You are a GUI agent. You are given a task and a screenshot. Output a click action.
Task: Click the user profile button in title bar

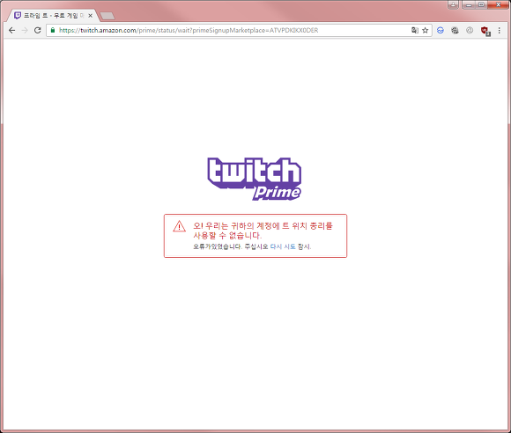[453, 4]
